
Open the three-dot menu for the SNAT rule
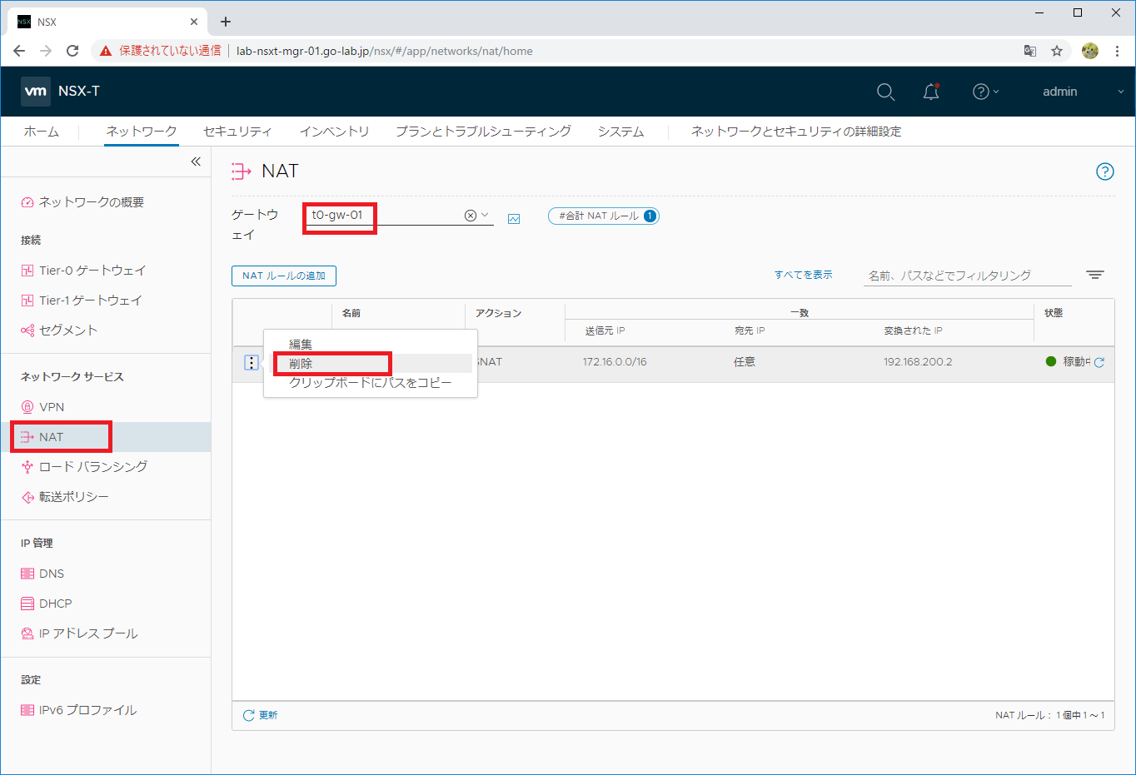(252, 363)
